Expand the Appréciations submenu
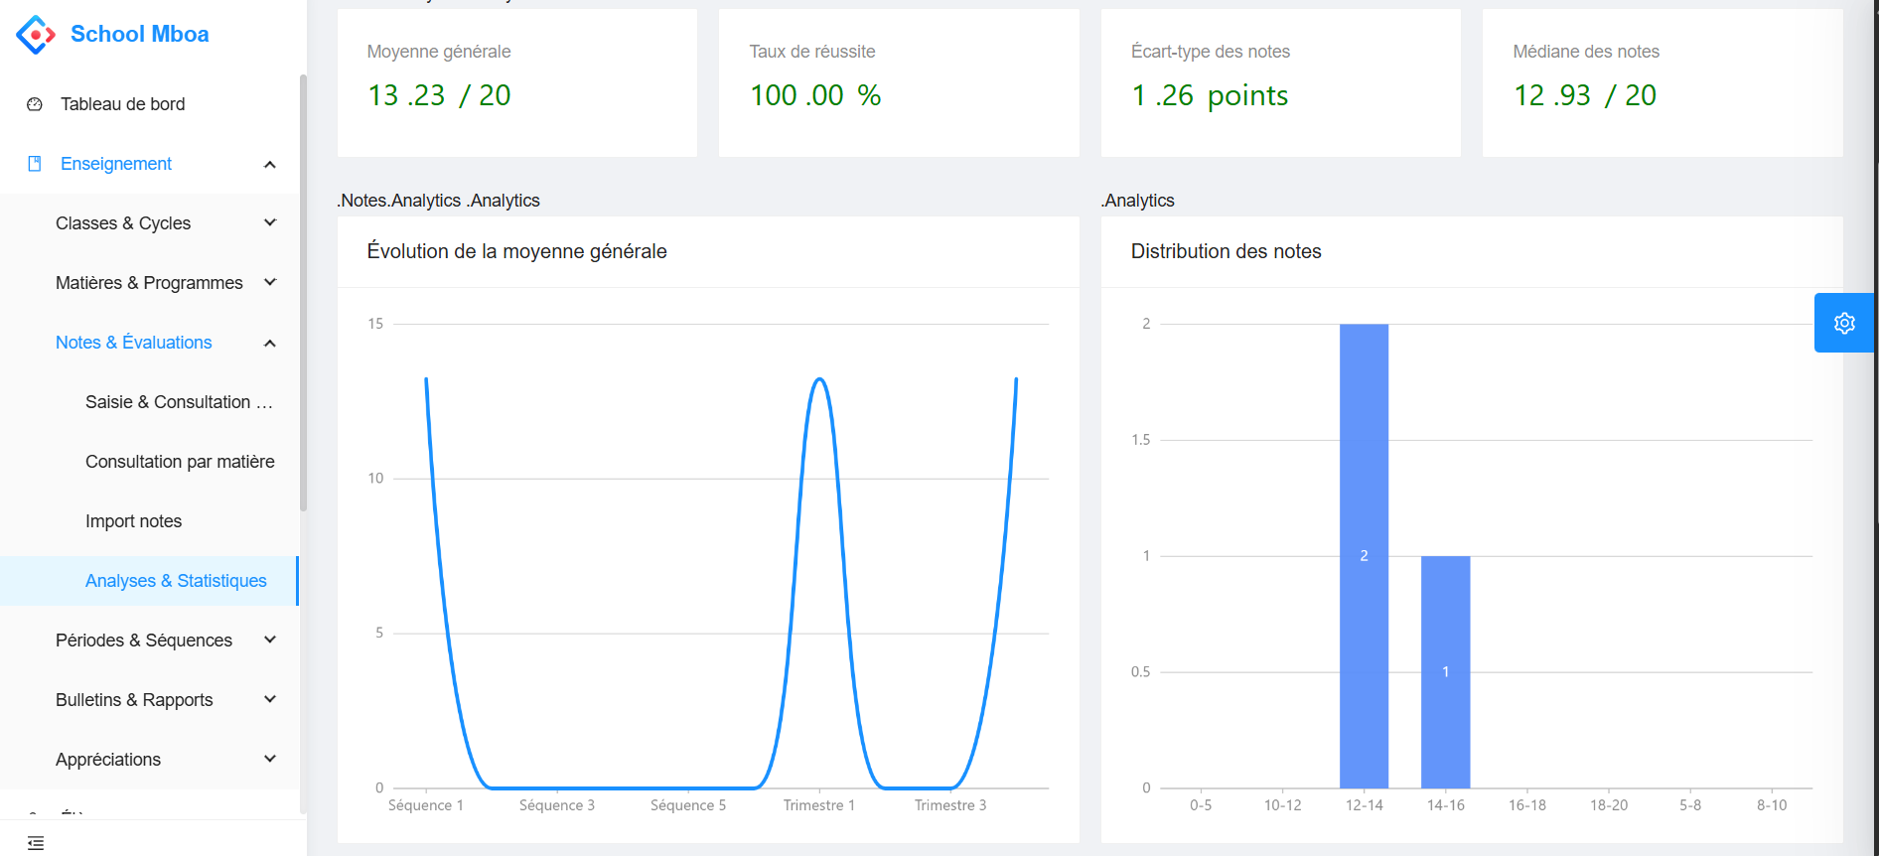 pyautogui.click(x=269, y=760)
